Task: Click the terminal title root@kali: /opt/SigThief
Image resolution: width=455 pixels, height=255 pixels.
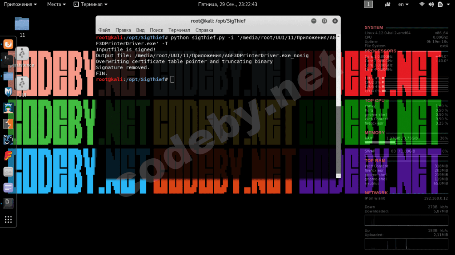Action: coord(218,21)
